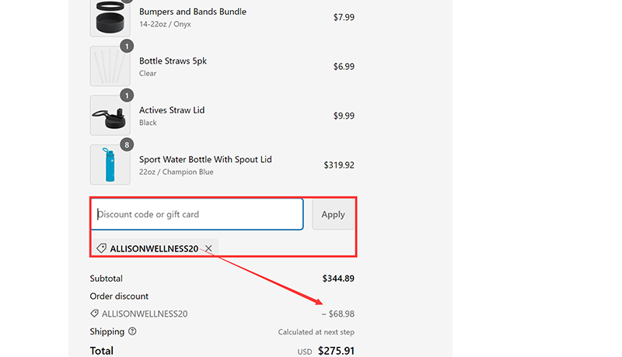Remove the ALLISONWELLNESS20 discount code

pyautogui.click(x=208, y=248)
